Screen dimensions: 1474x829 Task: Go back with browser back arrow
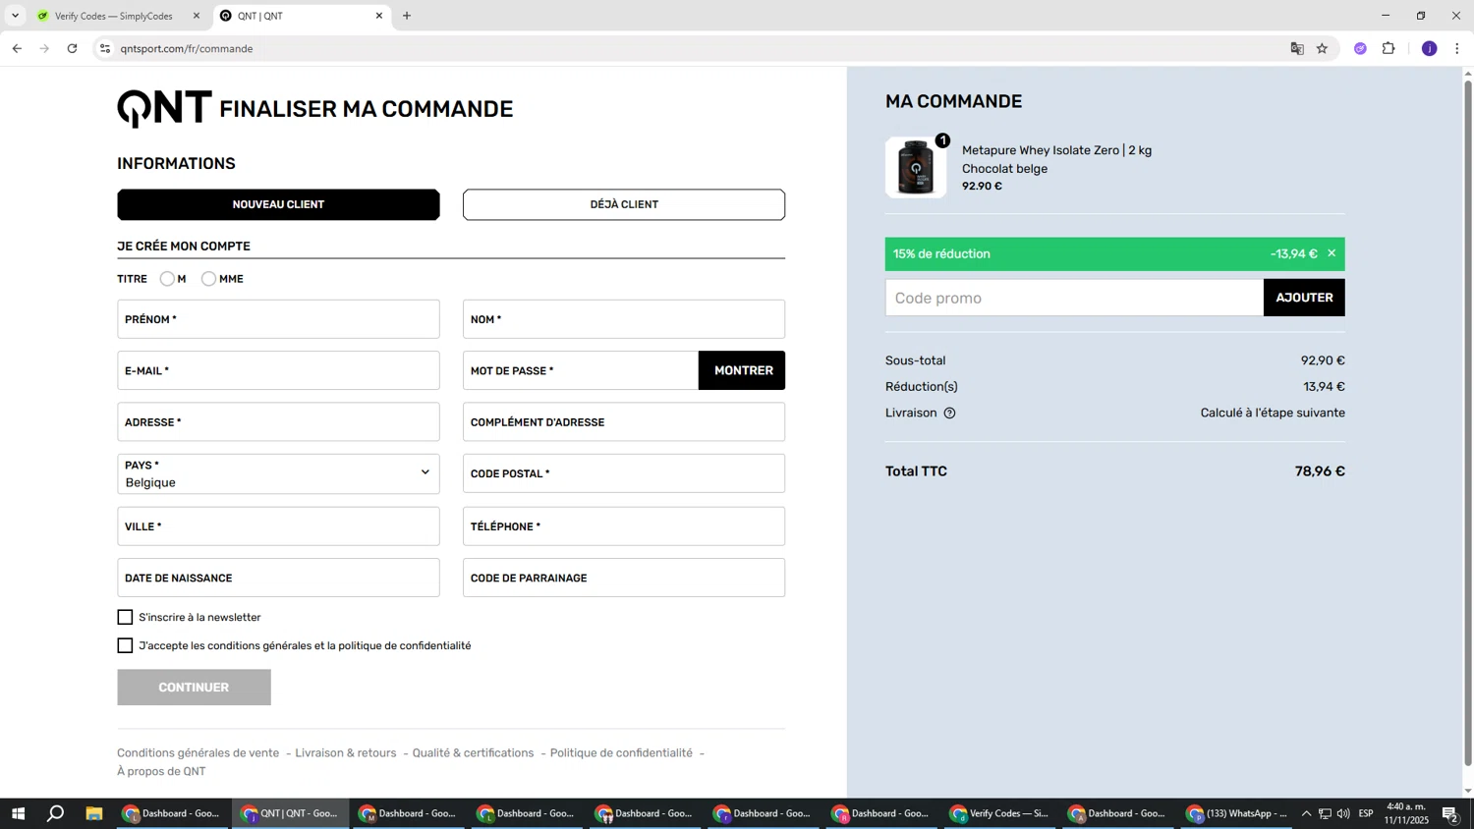point(17,48)
